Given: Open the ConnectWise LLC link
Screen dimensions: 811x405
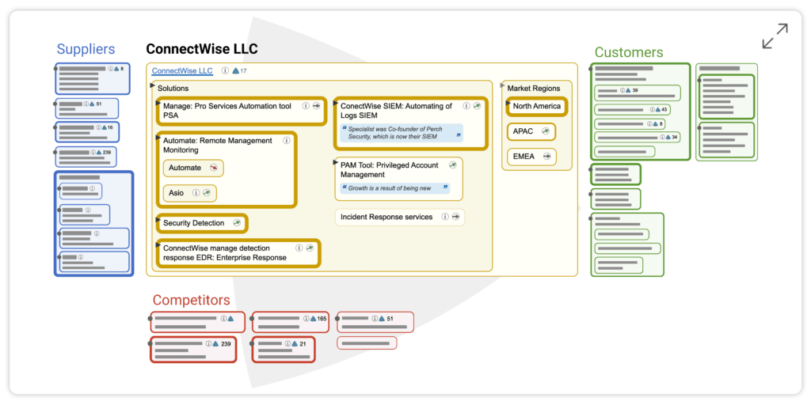Looking at the screenshot, I should click(x=182, y=70).
